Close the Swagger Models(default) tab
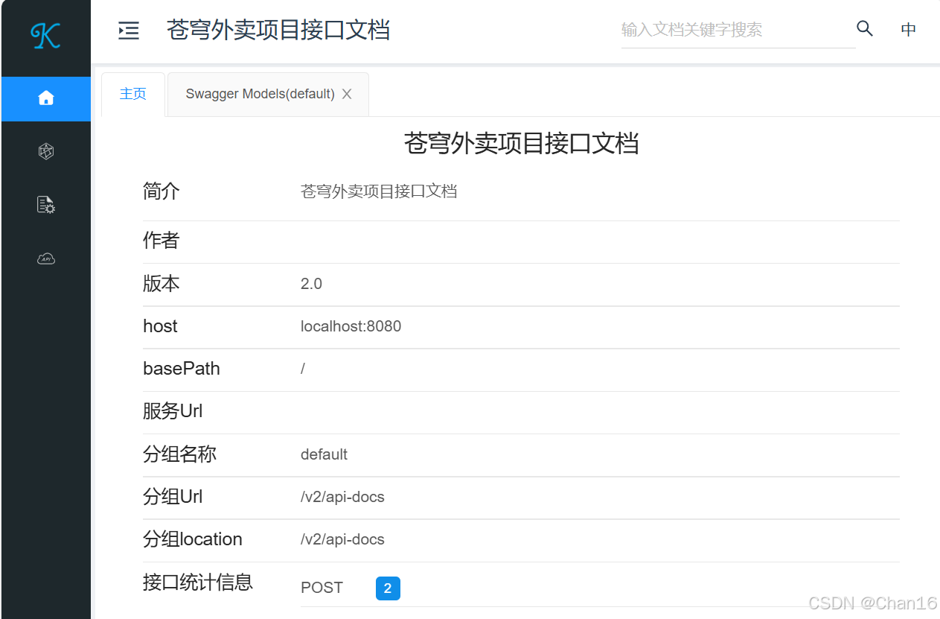940x619 pixels. coord(346,94)
